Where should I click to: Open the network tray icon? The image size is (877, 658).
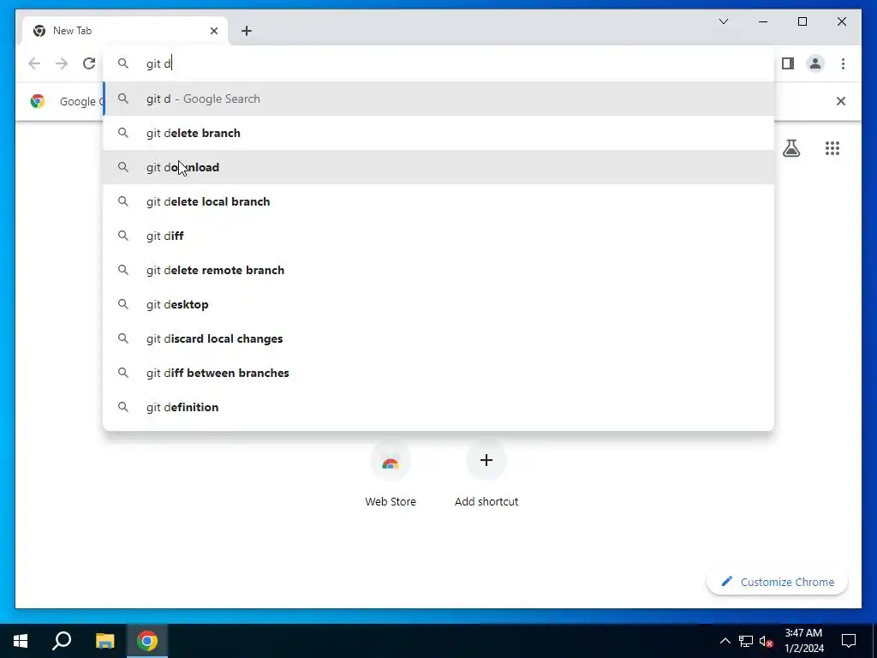746,641
